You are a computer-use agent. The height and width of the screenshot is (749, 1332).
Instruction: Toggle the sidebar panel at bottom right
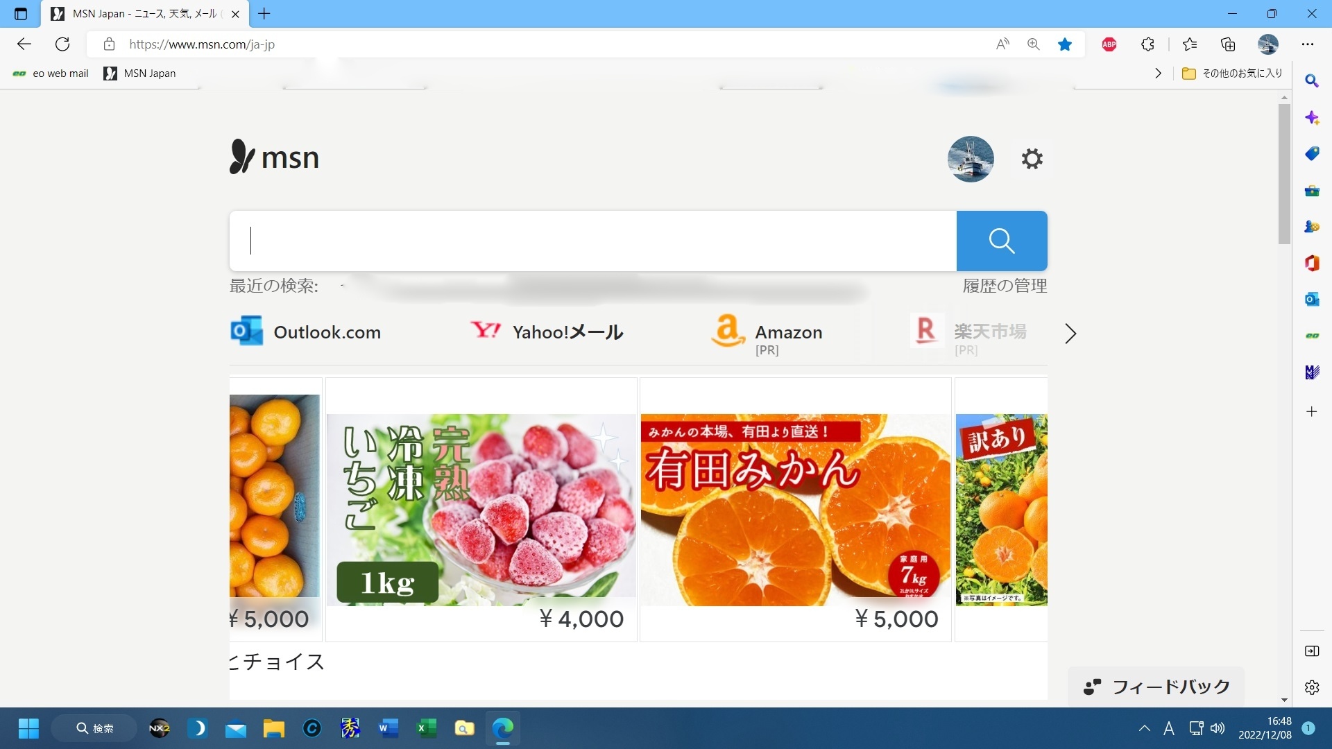click(1313, 651)
